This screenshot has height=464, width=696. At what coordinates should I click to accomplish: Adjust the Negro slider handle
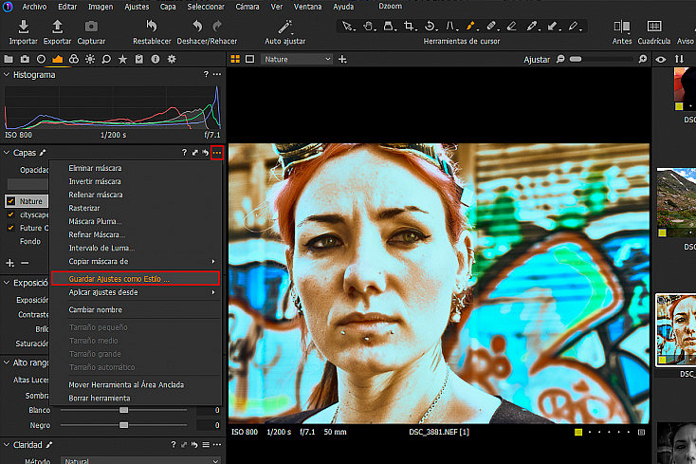pos(124,425)
